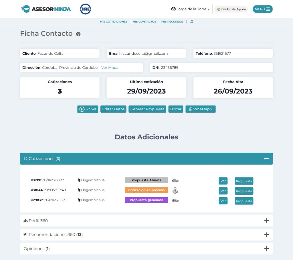Screen dimensions: 293x260
Task: Click the person icon for quote 30144
Action: [x=175, y=190]
